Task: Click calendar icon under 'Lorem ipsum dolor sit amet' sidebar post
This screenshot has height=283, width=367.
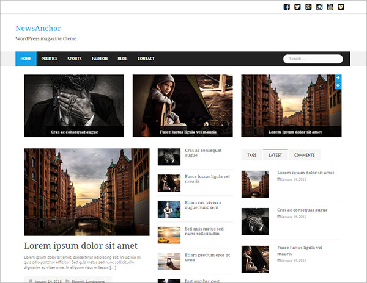Action: 279,179
